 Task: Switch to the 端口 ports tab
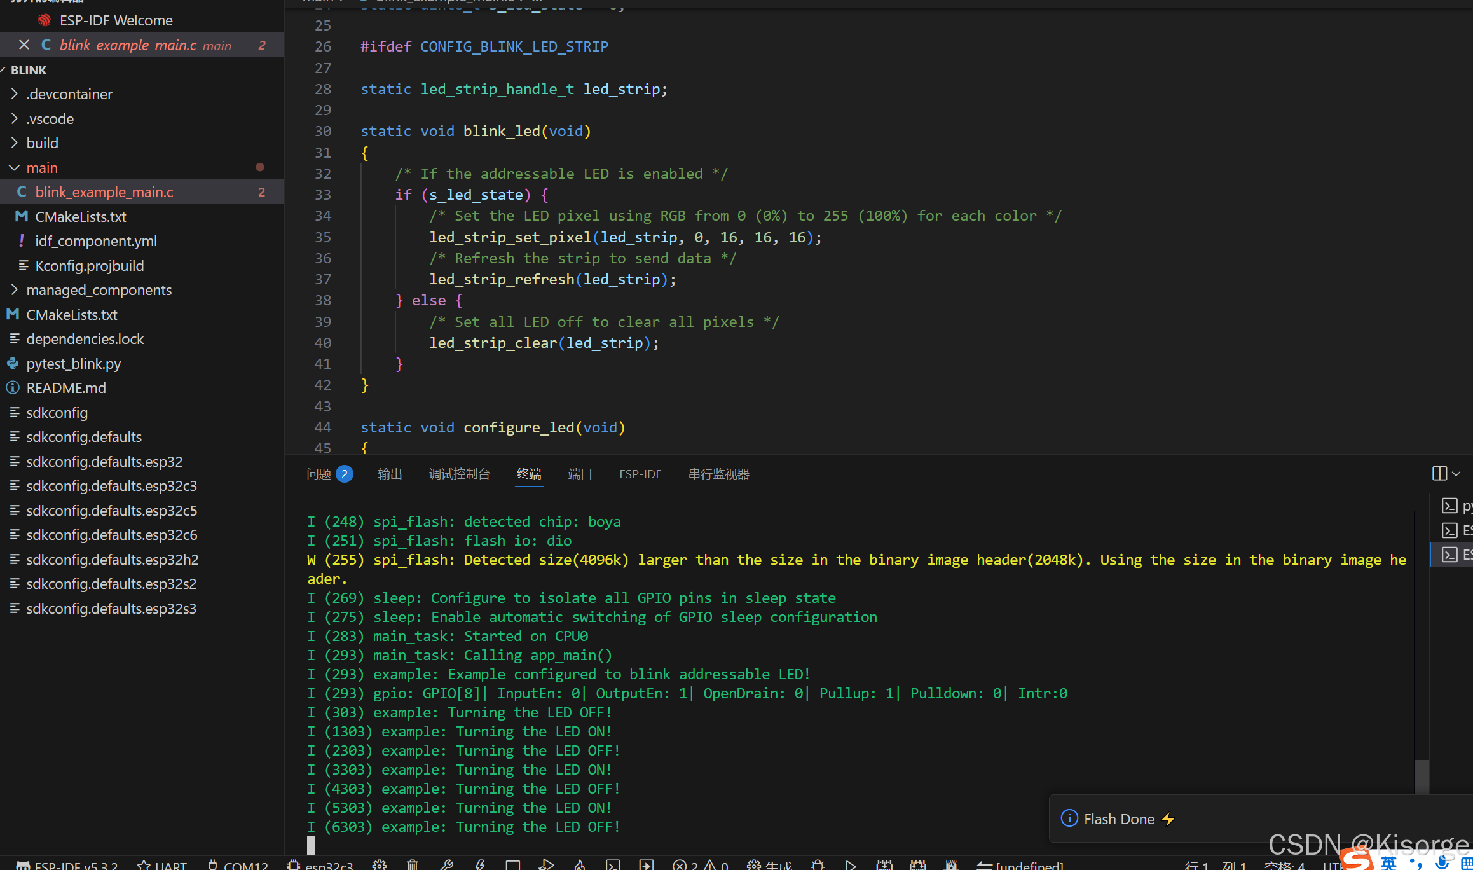tap(580, 474)
